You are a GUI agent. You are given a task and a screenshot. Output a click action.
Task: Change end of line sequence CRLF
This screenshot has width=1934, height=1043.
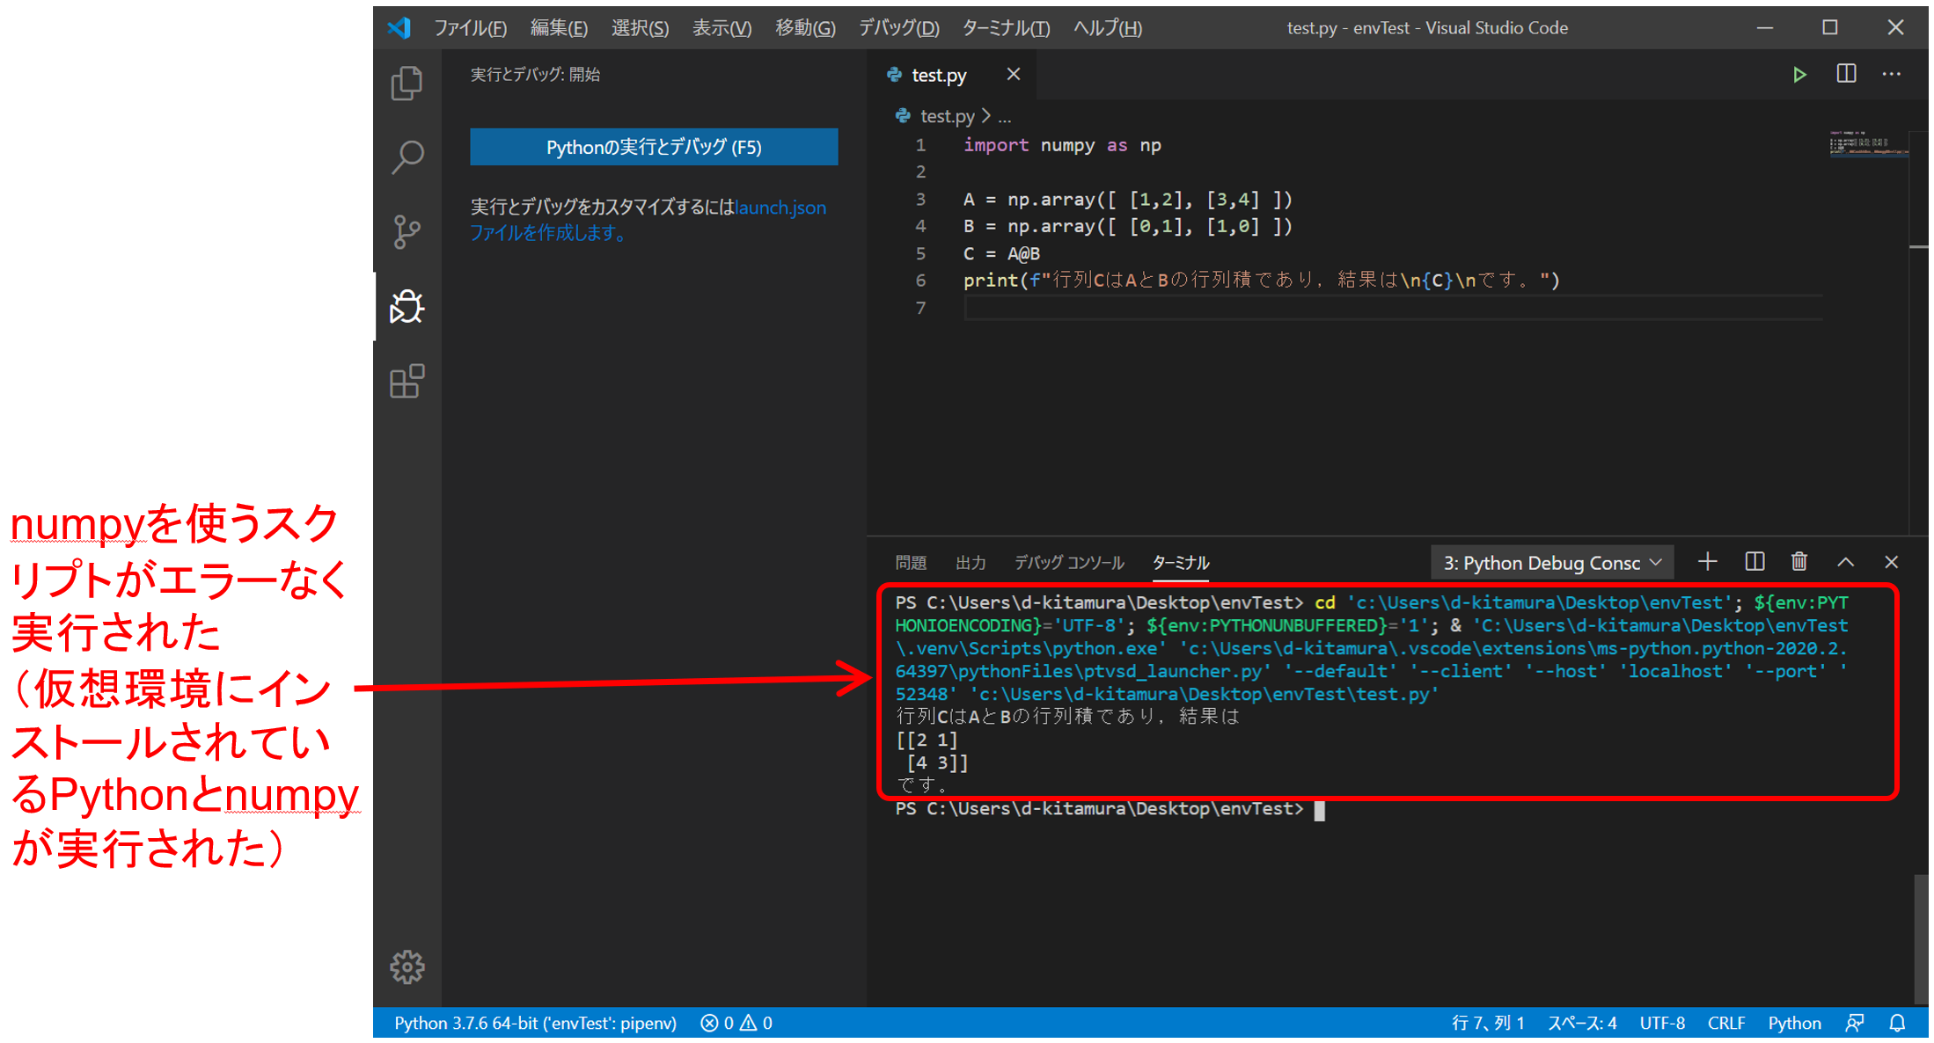1725,1023
